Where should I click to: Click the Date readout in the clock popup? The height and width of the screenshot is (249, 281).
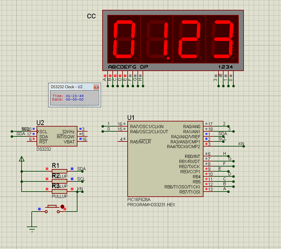[68, 100]
